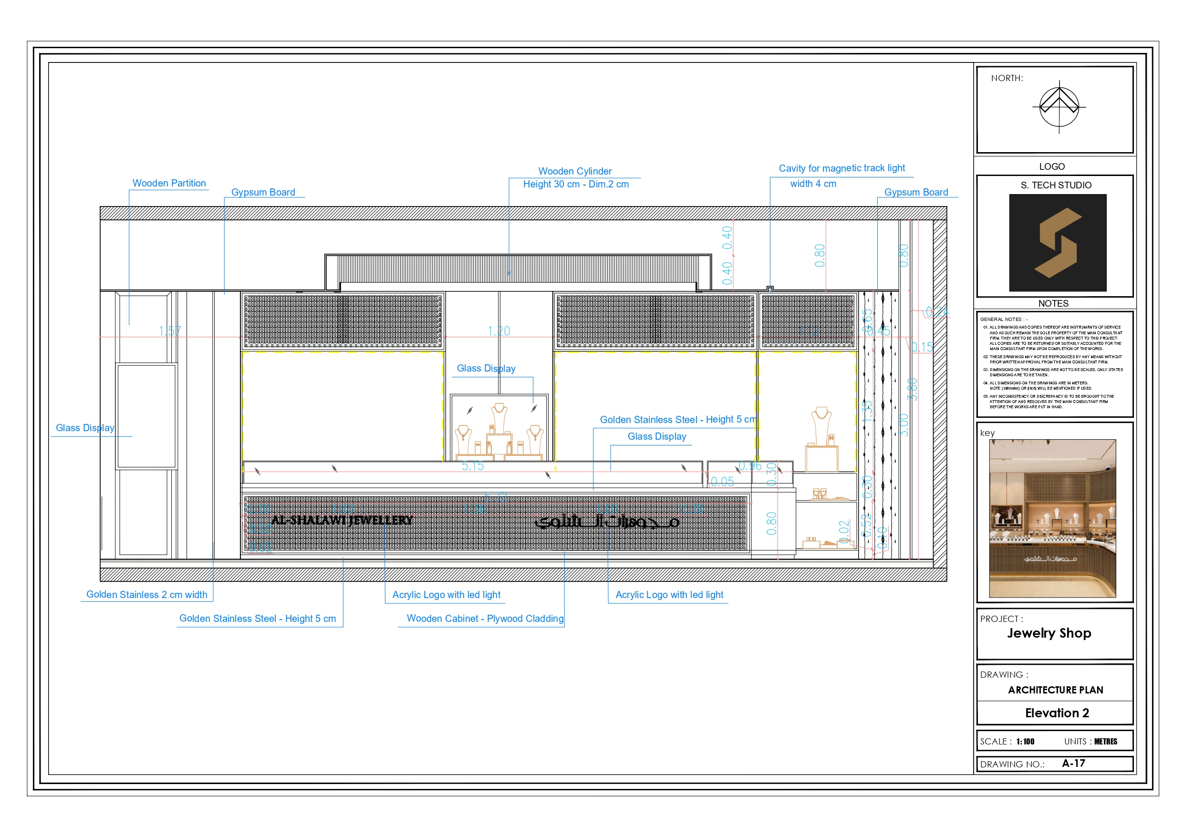Click the north arrow compass symbol
Screen dimensions: 1184x837
pos(1059,107)
